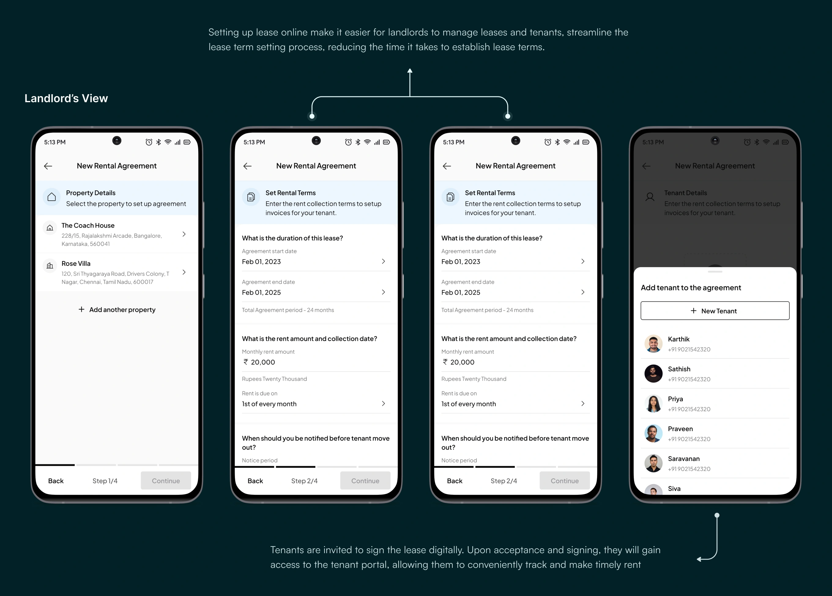Click back arrow on New Rental Agreement
832x596 pixels.
48,166
